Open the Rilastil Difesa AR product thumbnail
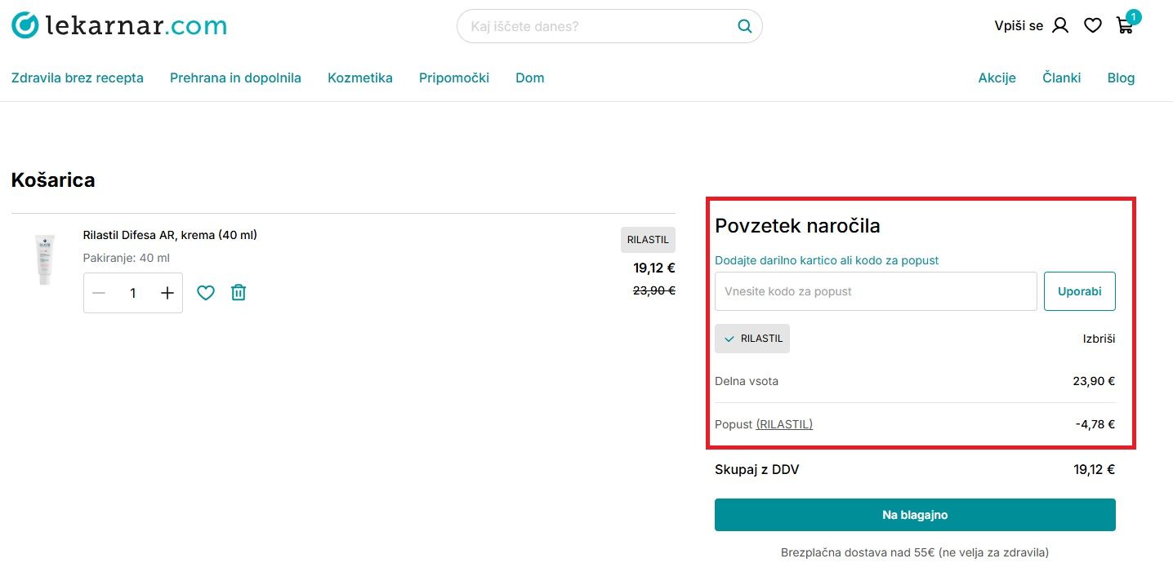 pos(44,259)
